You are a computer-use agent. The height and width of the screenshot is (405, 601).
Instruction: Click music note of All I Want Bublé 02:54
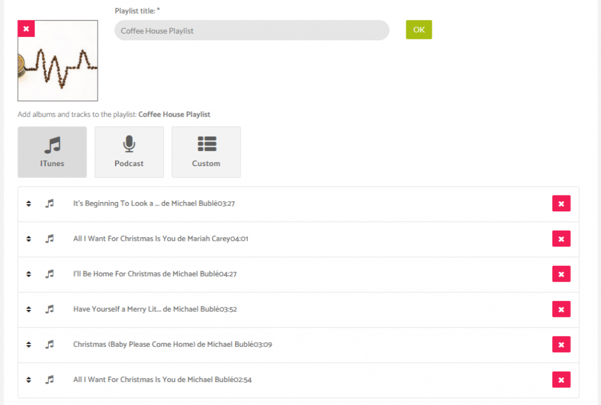coord(49,380)
